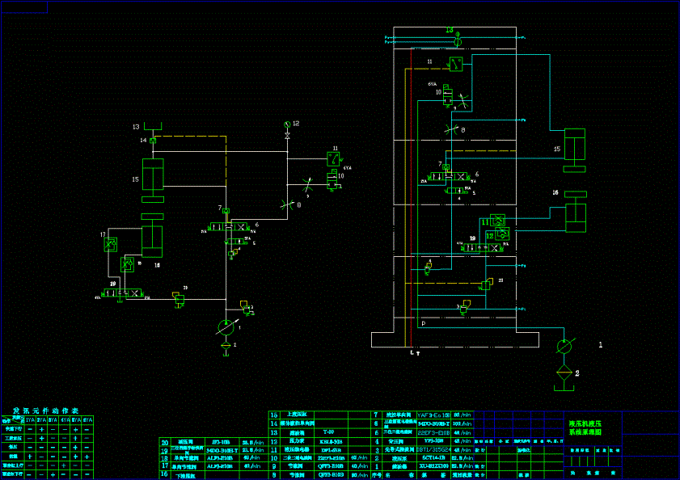The image size is (680, 480).
Task: Select oil tank symbol 13 in the left circuit
Action: point(153,126)
